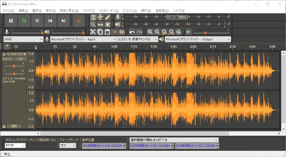Click the green loop Play button
The height and width of the screenshot is (157, 286).
click(x=24, y=21)
